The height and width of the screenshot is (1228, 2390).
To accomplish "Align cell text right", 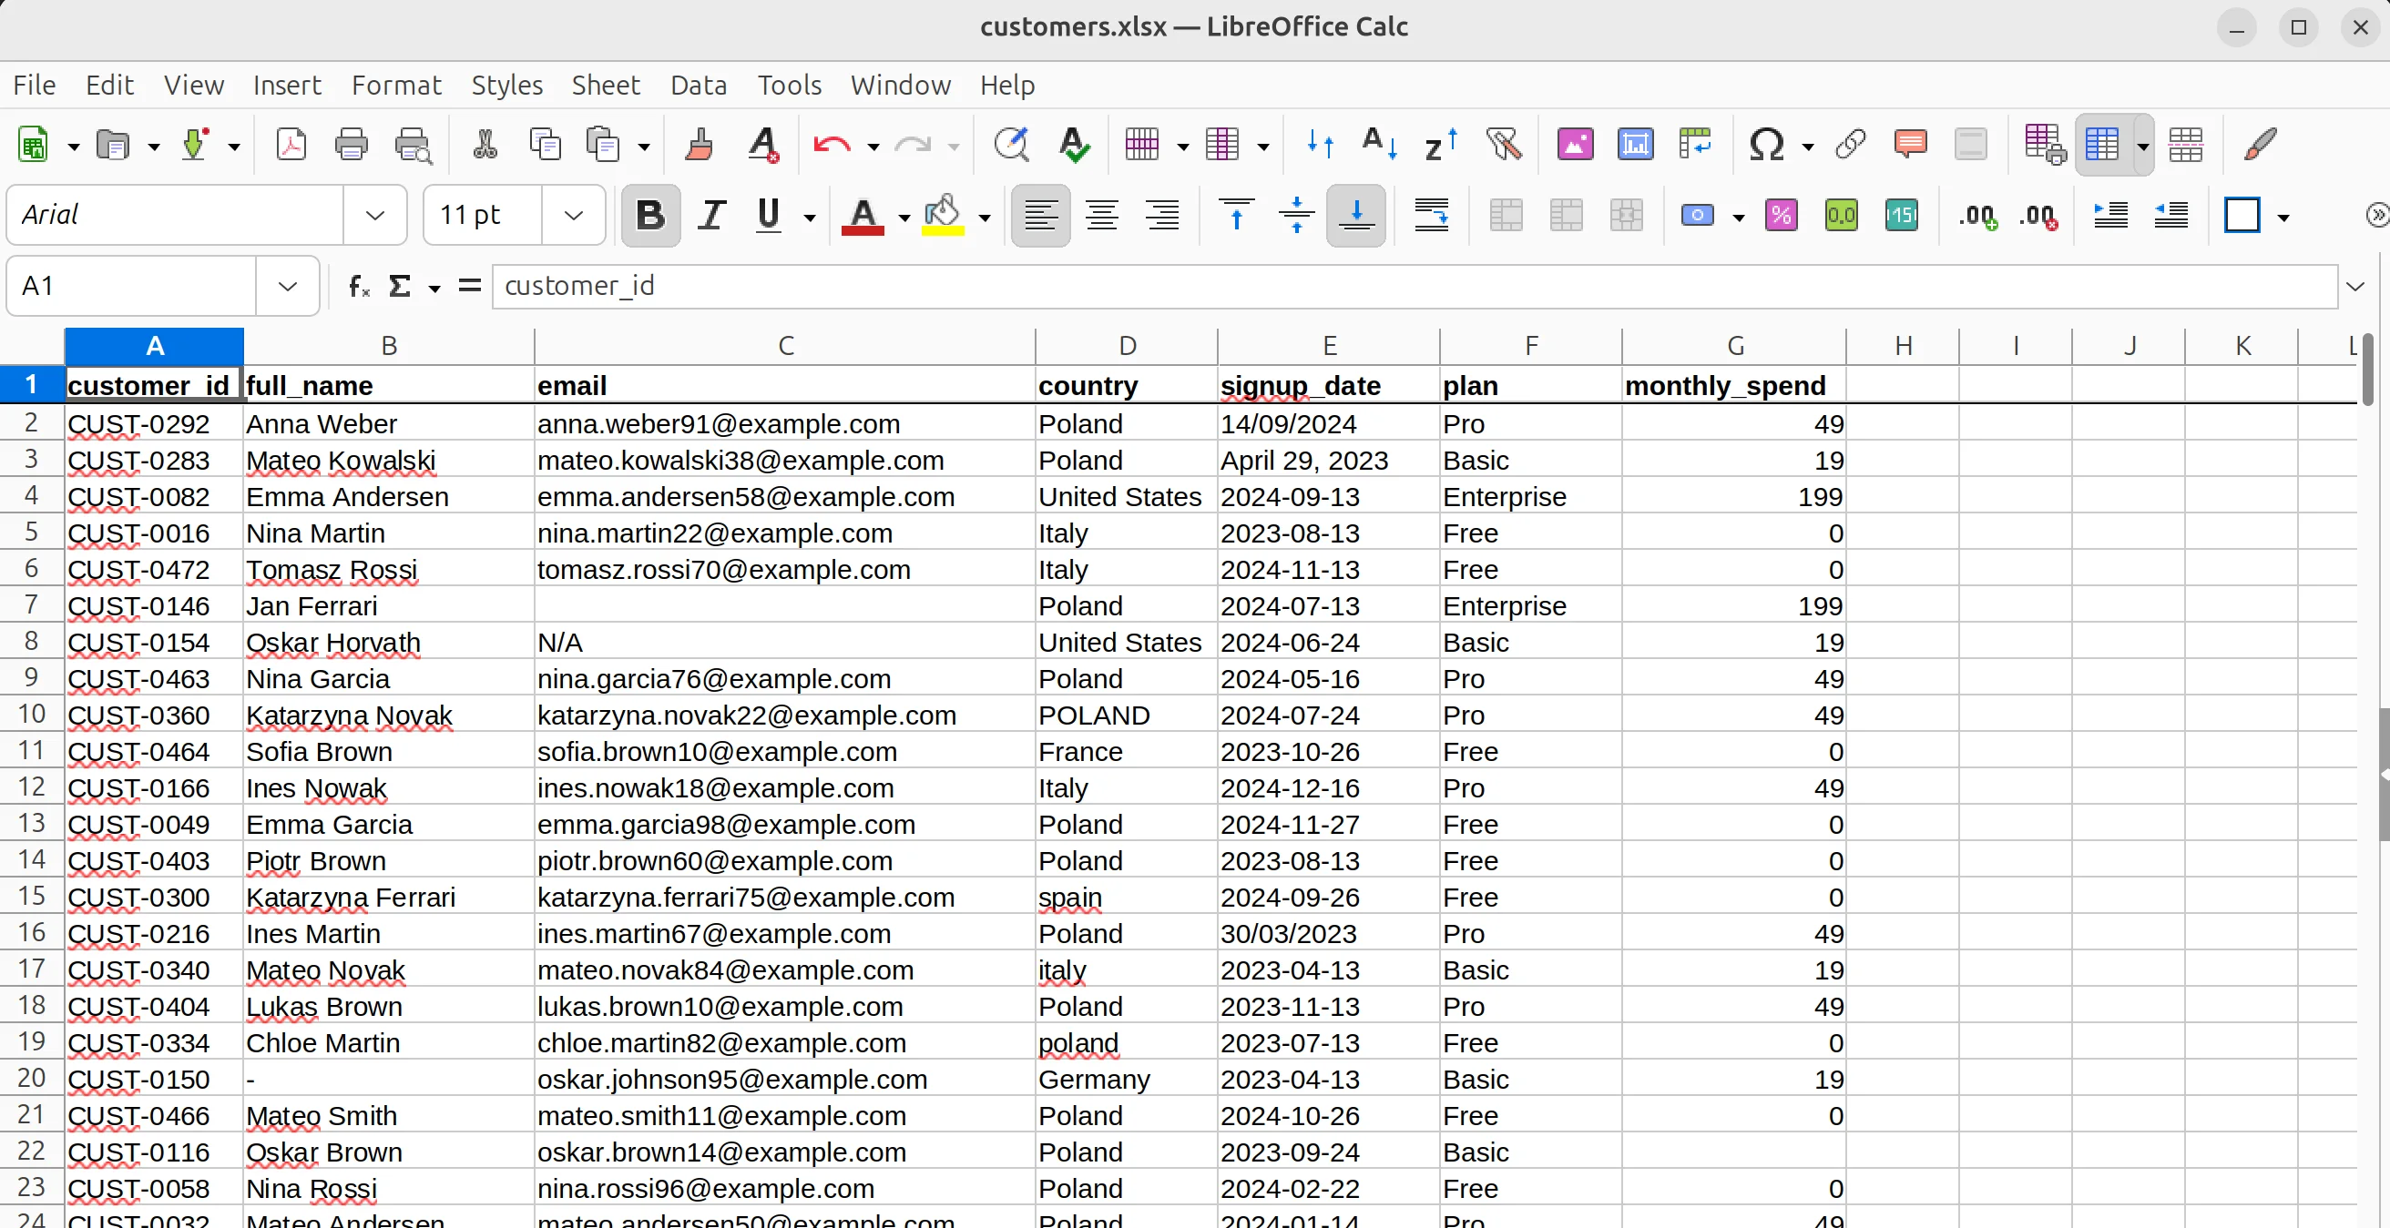I will 1161,216.
